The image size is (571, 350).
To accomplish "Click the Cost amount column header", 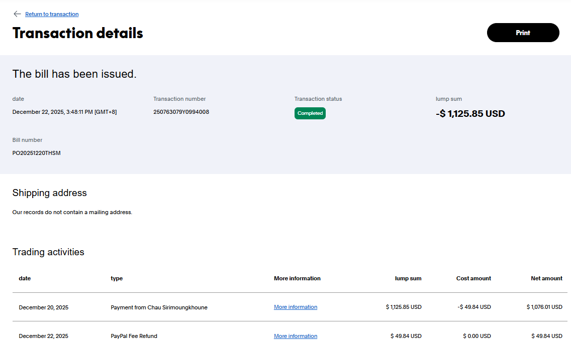I will pos(473,278).
